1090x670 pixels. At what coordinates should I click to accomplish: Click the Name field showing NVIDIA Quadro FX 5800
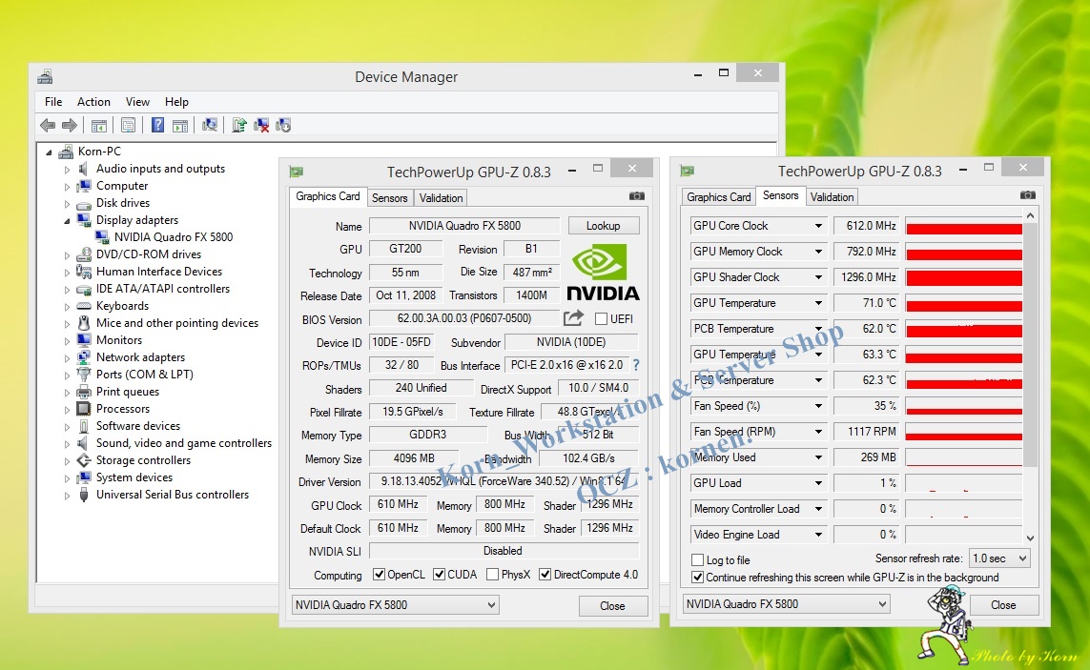(464, 226)
